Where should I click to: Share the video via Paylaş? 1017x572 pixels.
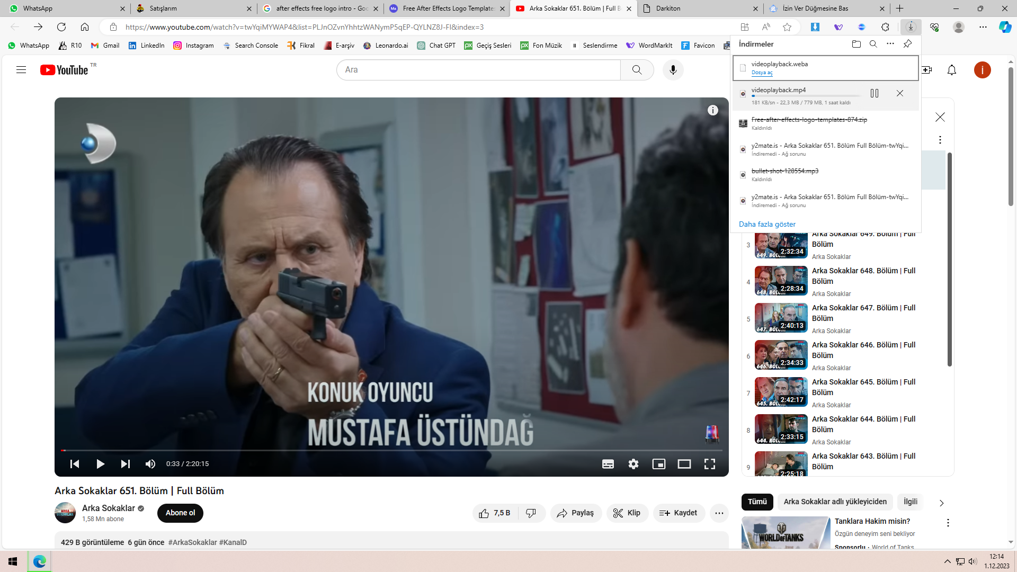(x=576, y=513)
